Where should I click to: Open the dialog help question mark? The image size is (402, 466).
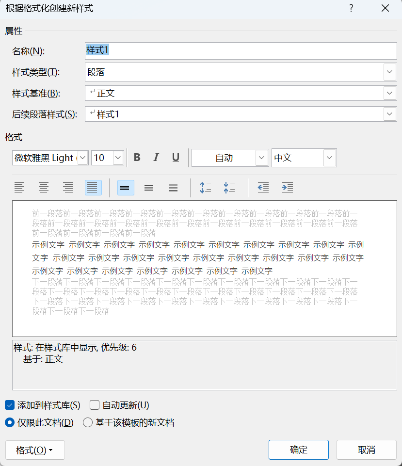tap(351, 8)
